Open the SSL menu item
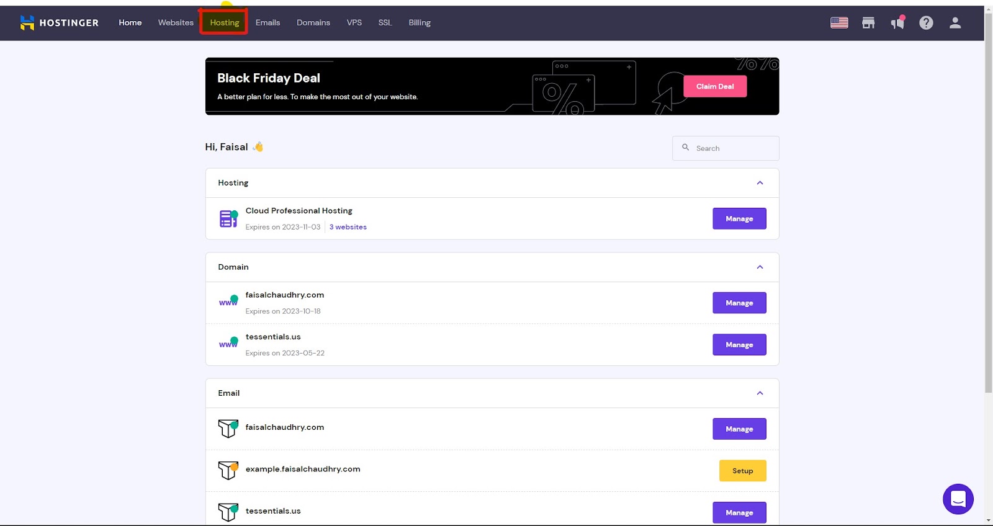Viewport: 993px width, 526px height. tap(385, 23)
